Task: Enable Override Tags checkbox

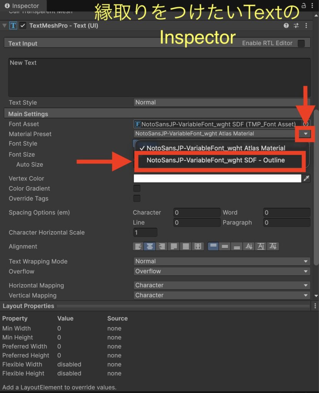Action: pos(137,198)
